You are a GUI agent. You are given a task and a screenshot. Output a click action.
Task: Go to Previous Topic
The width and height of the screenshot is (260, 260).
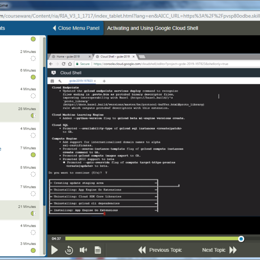pyautogui.click(x=160, y=250)
